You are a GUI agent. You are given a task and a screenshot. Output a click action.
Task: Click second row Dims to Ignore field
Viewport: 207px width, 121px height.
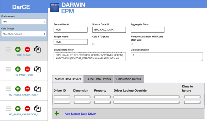pyautogui.click(x=192, y=102)
